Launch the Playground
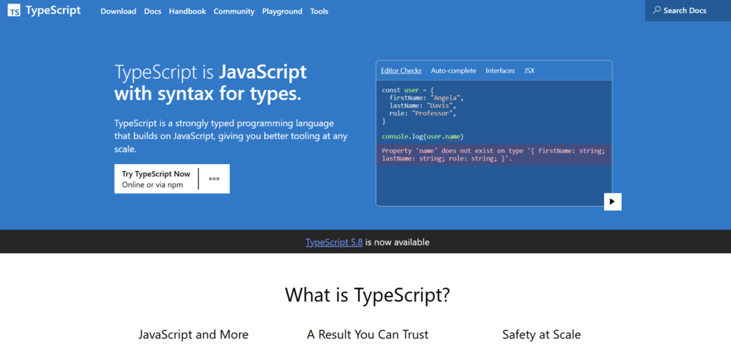731x348 pixels. click(282, 11)
